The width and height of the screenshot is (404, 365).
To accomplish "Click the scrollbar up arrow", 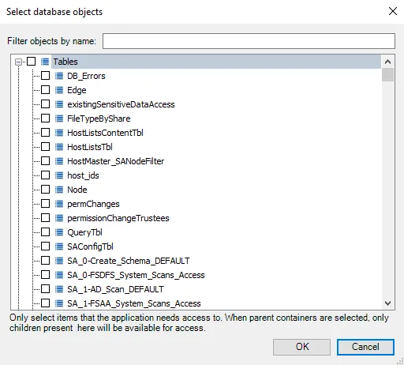I will (x=387, y=62).
